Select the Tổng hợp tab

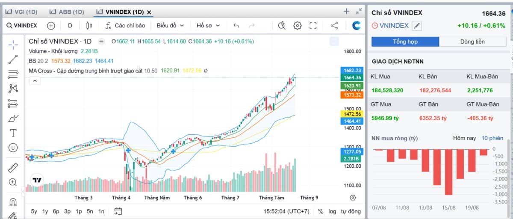click(x=405, y=42)
